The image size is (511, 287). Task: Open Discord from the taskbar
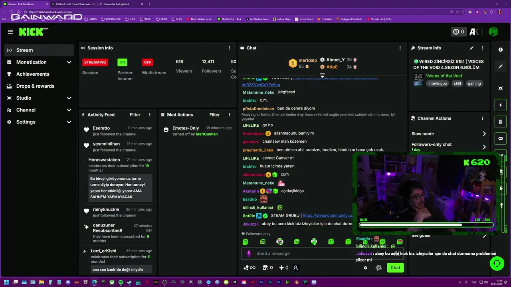(x=68, y=283)
